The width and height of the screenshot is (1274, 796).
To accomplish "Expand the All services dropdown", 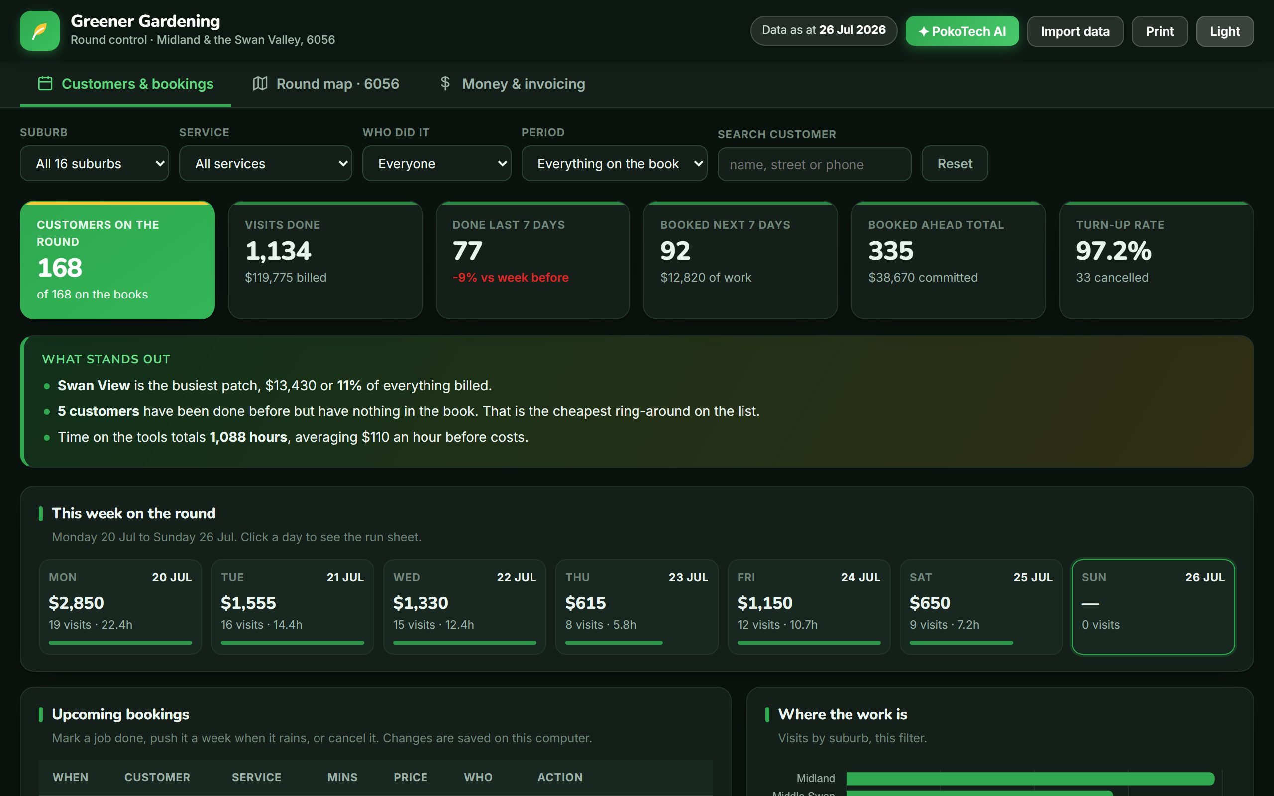I will (x=265, y=163).
